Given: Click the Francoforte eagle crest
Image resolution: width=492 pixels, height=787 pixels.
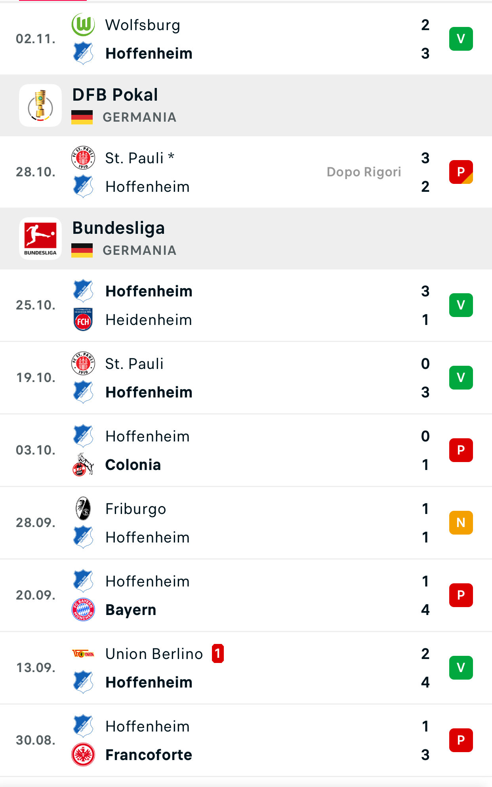Looking at the screenshot, I should coord(83,755).
